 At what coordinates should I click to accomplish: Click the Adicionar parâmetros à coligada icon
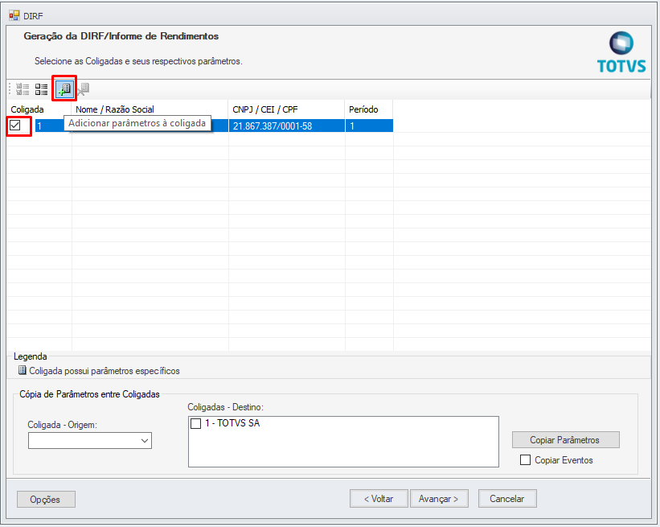64,89
